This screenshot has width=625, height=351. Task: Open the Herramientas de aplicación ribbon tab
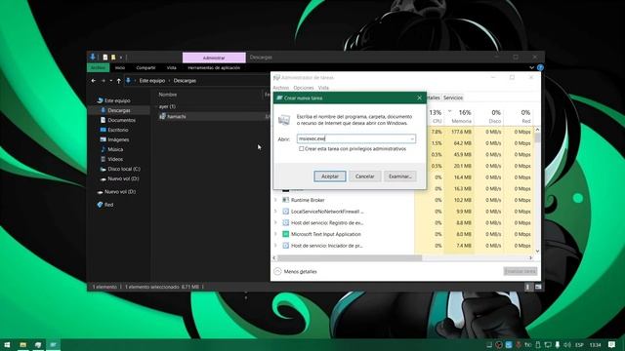(214, 67)
